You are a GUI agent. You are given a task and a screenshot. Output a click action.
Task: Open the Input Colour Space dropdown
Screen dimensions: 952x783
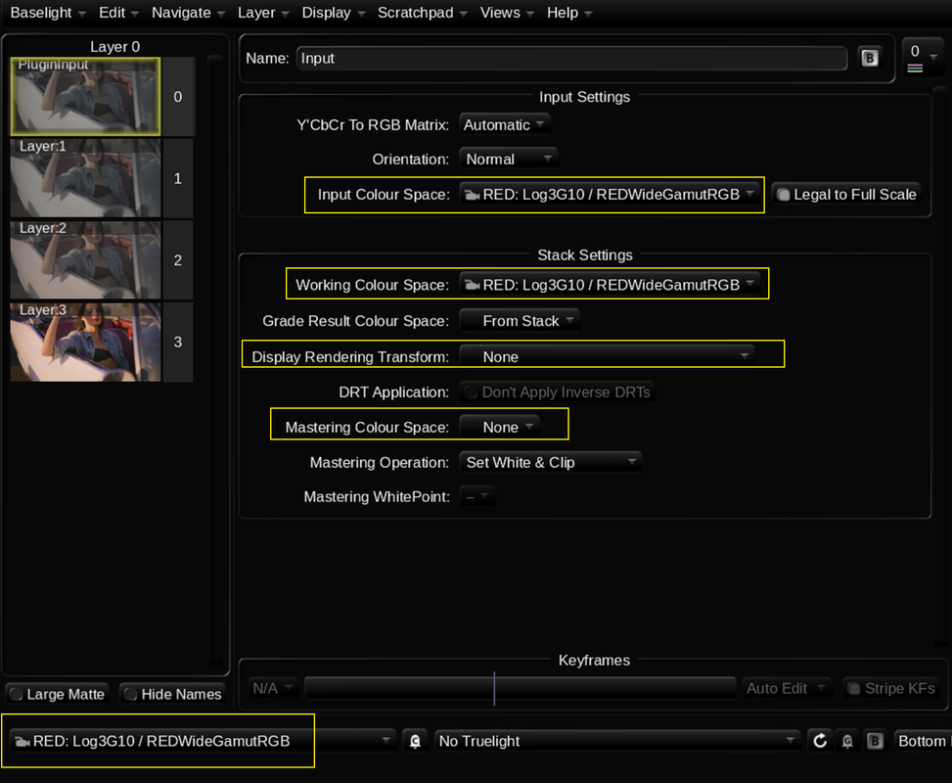click(x=610, y=195)
